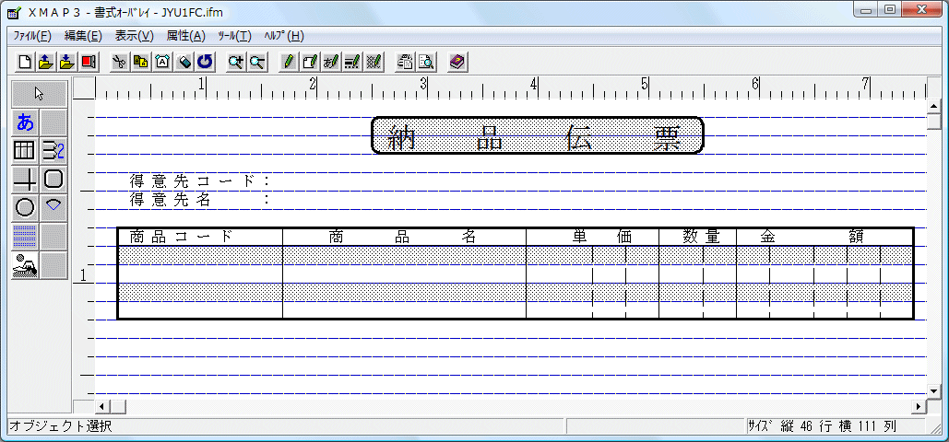Open file with yellow folder up-arrow icon
The image size is (949, 442).
click(46, 61)
